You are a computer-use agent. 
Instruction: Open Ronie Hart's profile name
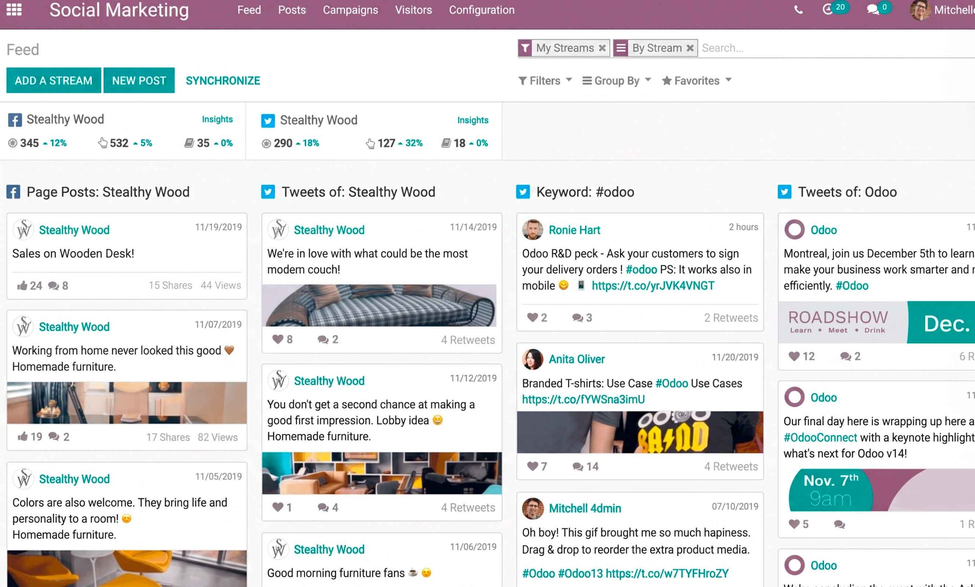point(574,230)
